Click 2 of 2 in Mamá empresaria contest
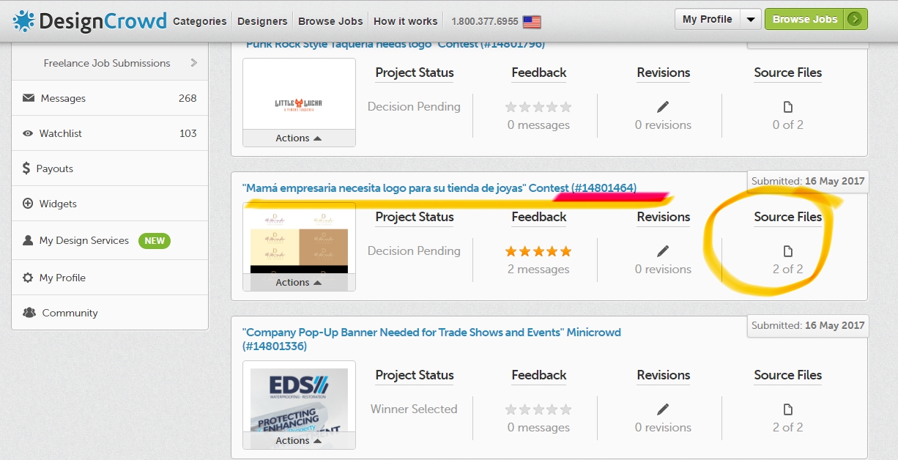 (788, 270)
